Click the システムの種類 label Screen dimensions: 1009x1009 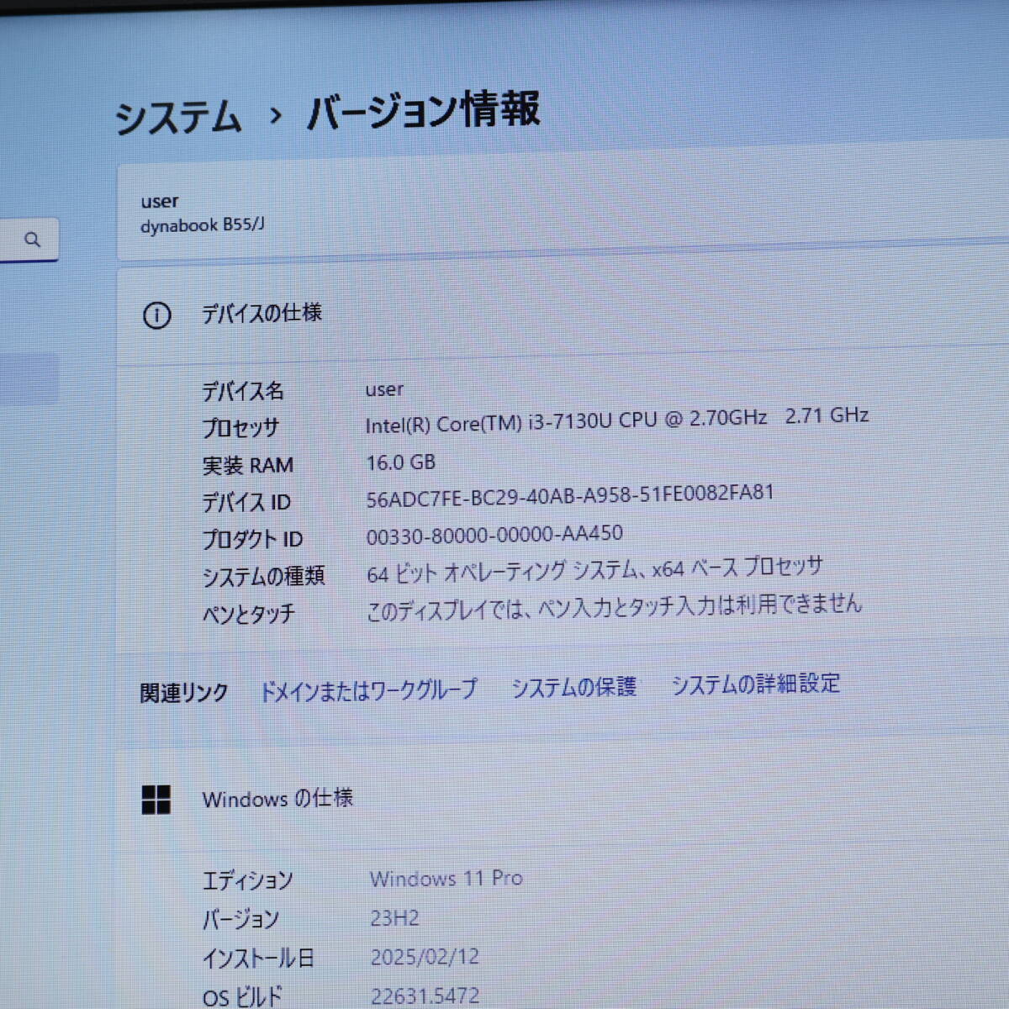pos(263,576)
